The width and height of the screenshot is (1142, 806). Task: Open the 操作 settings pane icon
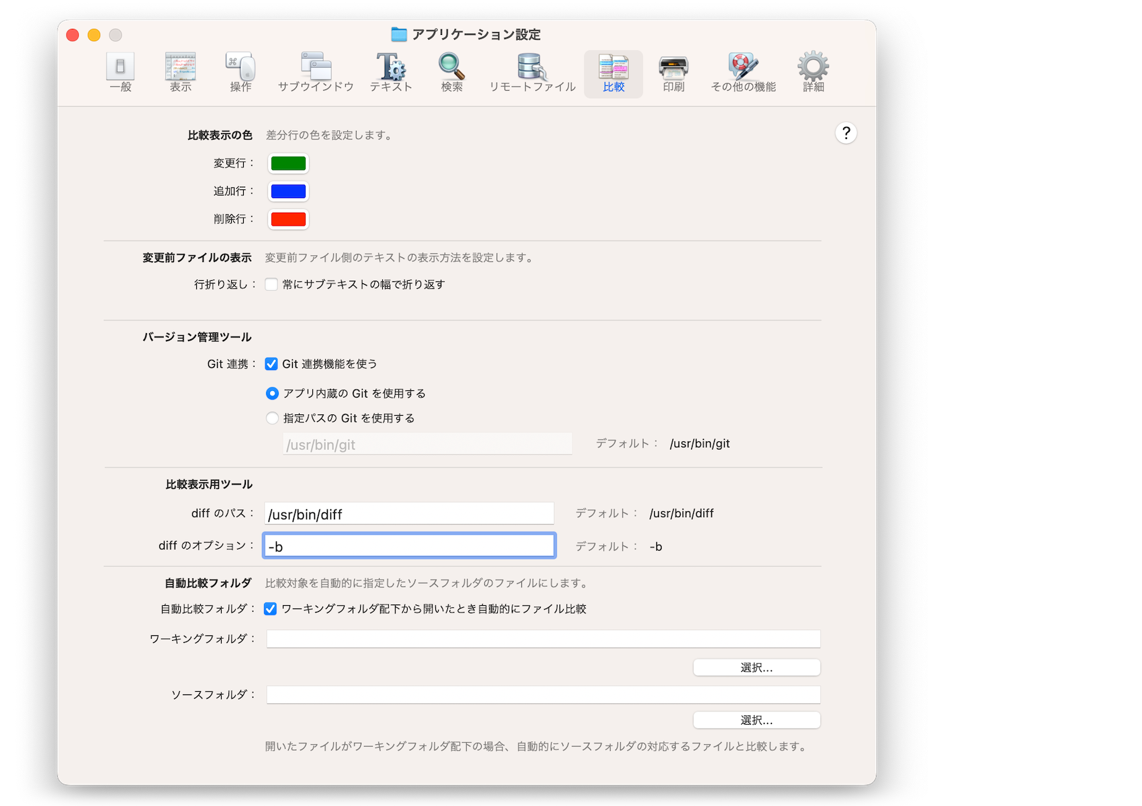(x=240, y=73)
